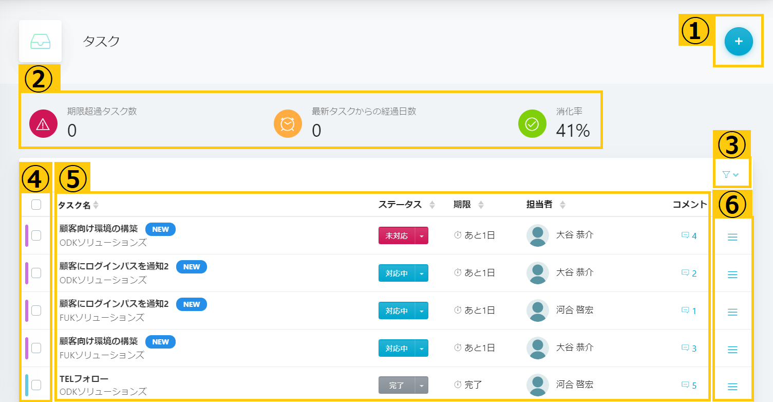Image resolution: width=773 pixels, height=402 pixels.
Task: Click 対応中 button for ODK ログインパス row
Action: (397, 273)
